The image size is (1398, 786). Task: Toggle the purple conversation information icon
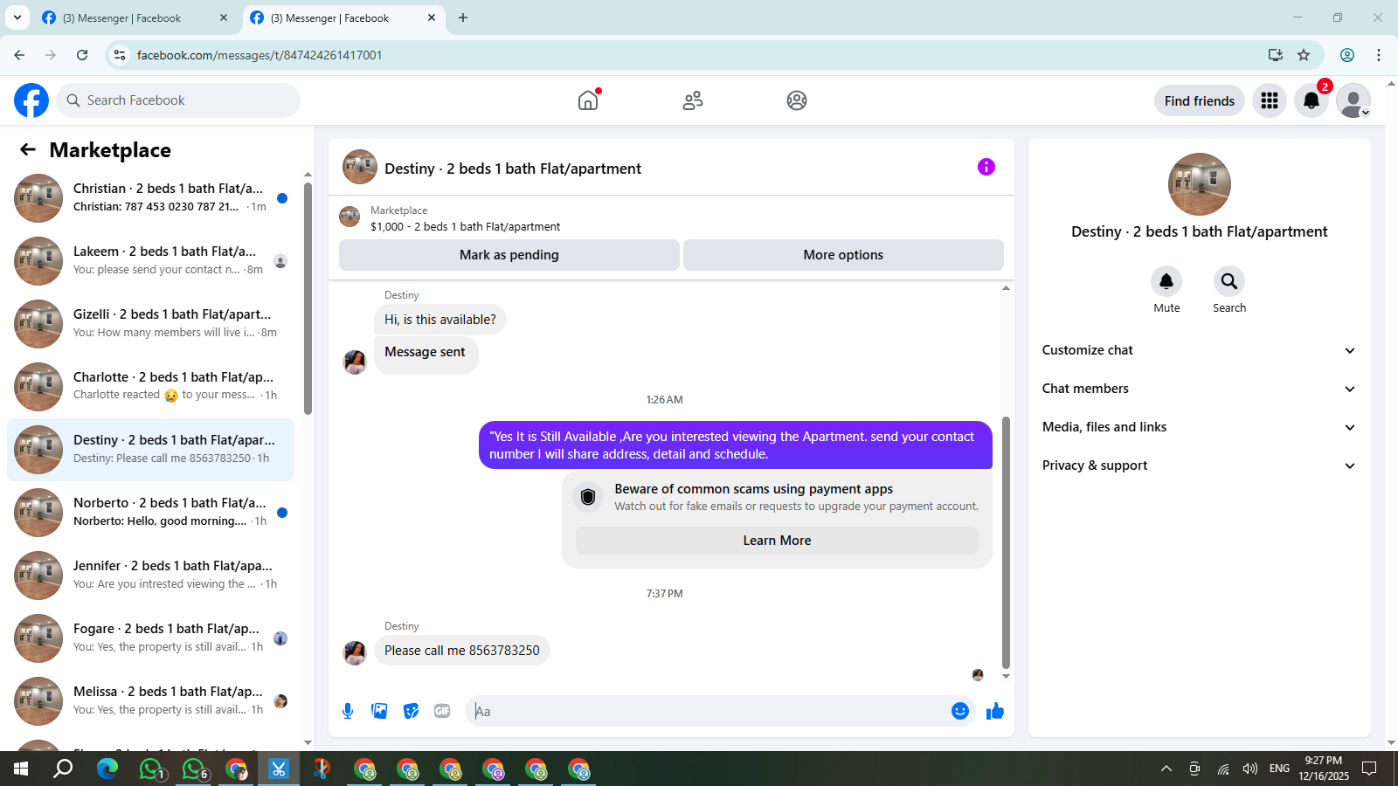[x=986, y=167]
